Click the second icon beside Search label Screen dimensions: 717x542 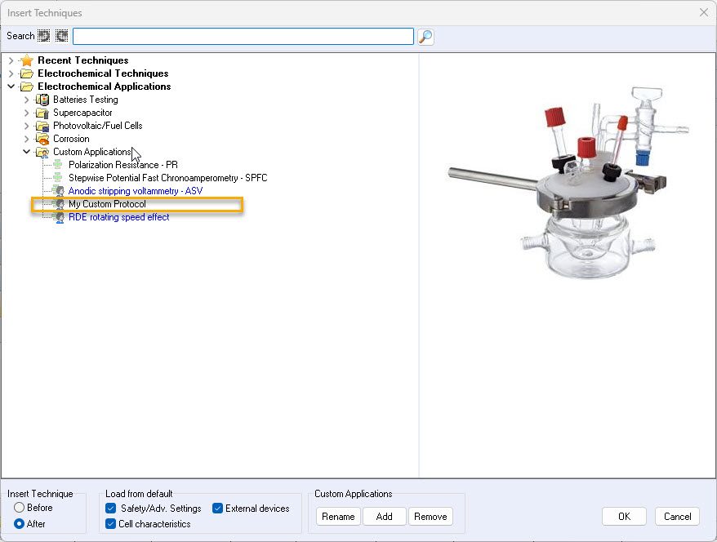pos(61,36)
